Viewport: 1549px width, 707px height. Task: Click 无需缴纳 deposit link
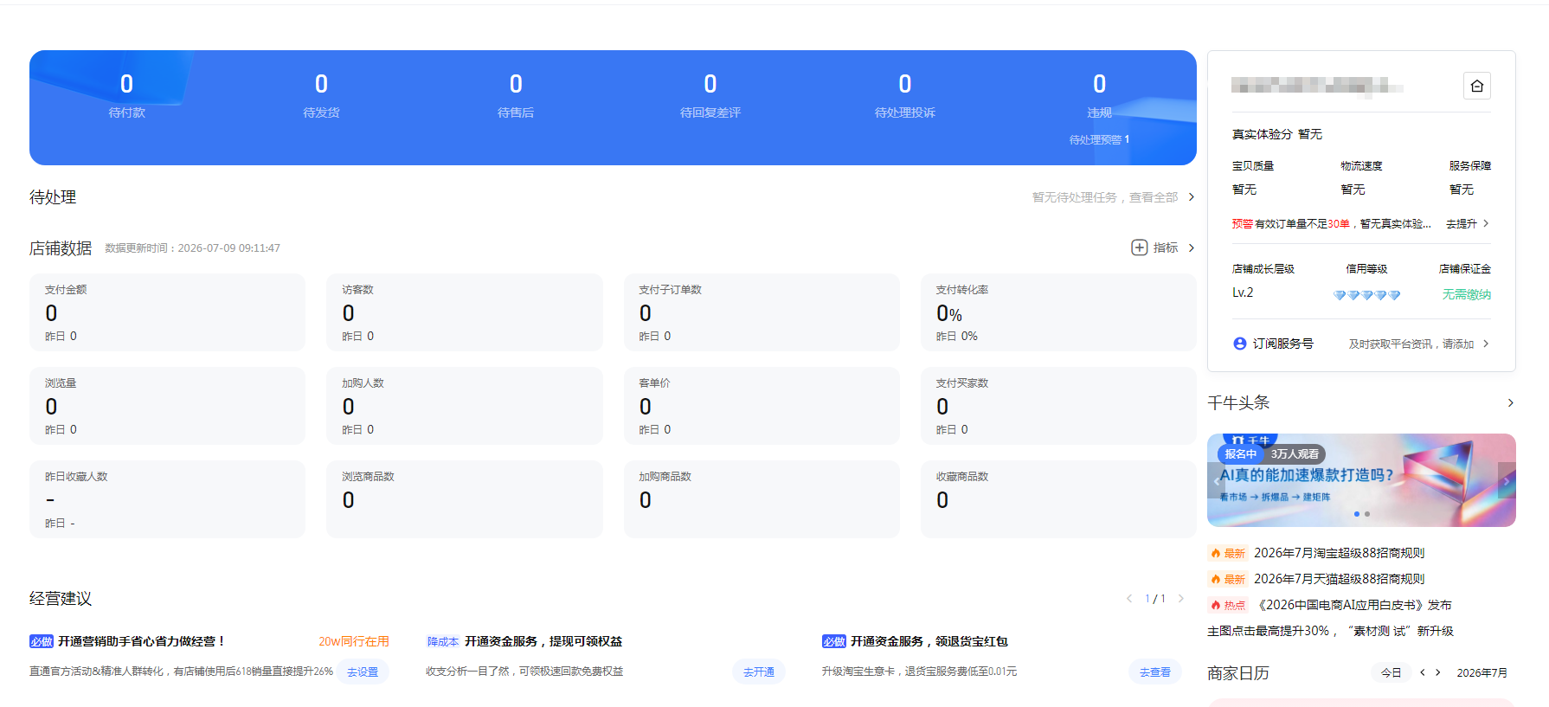(x=1466, y=294)
